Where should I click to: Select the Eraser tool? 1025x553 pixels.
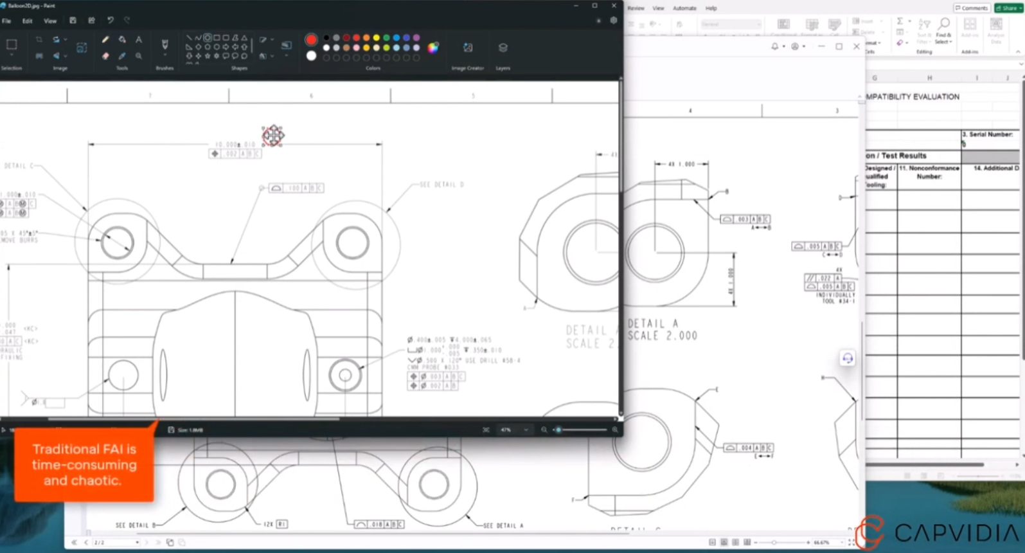(105, 56)
